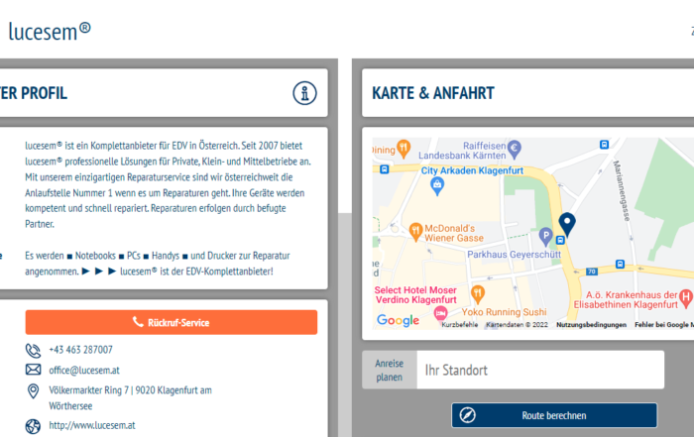The height and width of the screenshot is (437, 694).
Task: Call the phone number +43 463 287007
Action: click(x=80, y=350)
